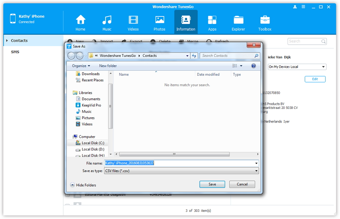Open the Photos section icon

(x=160, y=20)
